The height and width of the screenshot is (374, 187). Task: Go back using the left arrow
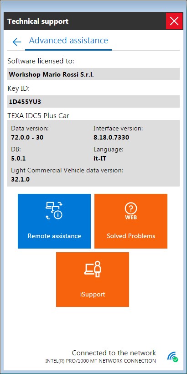tap(17, 42)
